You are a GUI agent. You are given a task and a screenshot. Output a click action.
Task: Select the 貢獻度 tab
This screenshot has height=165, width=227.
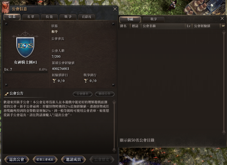click(86, 17)
